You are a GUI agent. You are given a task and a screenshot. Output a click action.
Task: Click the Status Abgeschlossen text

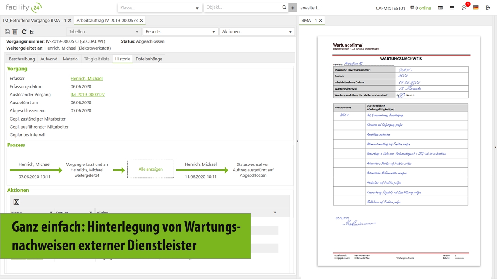142,41
